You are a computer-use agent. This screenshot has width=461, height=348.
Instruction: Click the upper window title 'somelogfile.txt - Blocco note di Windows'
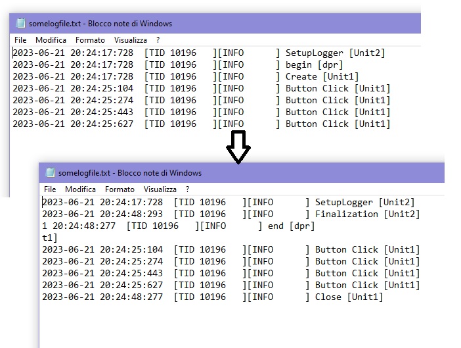(100, 24)
